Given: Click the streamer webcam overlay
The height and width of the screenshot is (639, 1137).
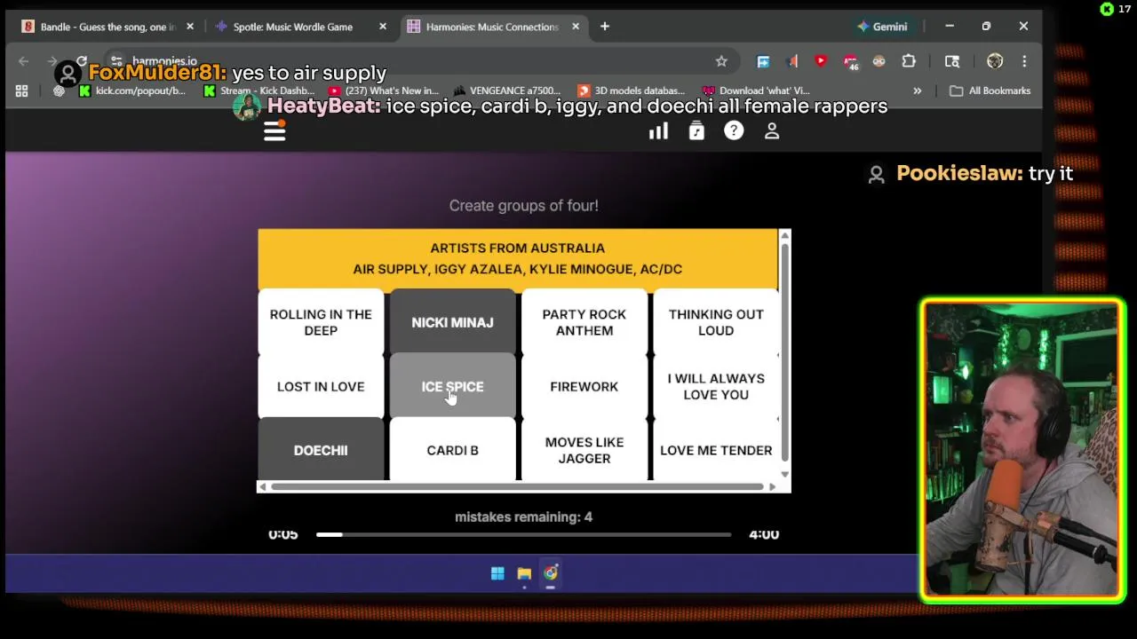Looking at the screenshot, I should pyautogui.click(x=1022, y=452).
